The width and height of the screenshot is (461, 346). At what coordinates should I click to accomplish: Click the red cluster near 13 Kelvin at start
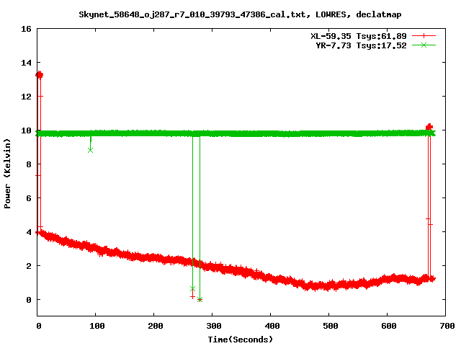point(39,75)
